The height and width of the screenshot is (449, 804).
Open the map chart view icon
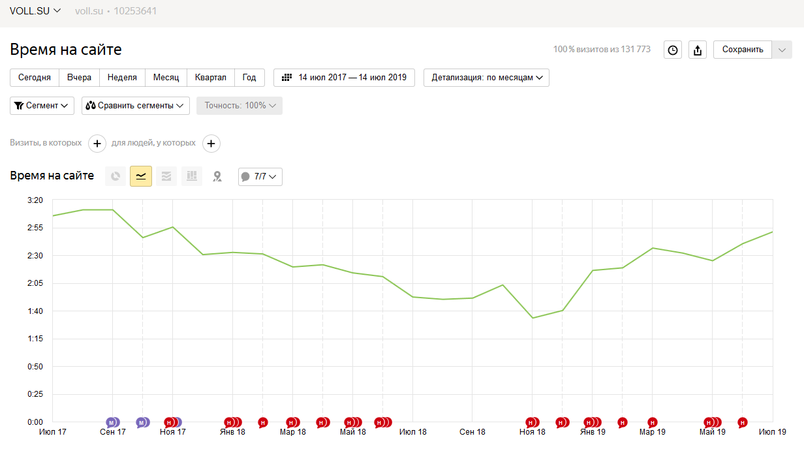pyautogui.click(x=217, y=176)
